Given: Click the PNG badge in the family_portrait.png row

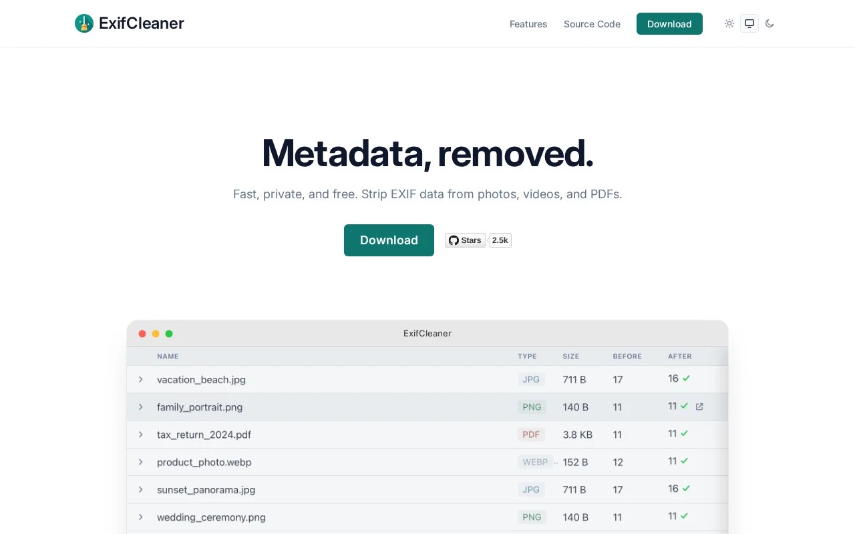Looking at the screenshot, I should click(532, 407).
